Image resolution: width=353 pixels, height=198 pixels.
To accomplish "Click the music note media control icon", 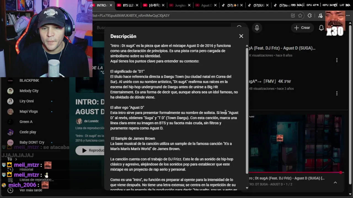I will coord(320,16).
